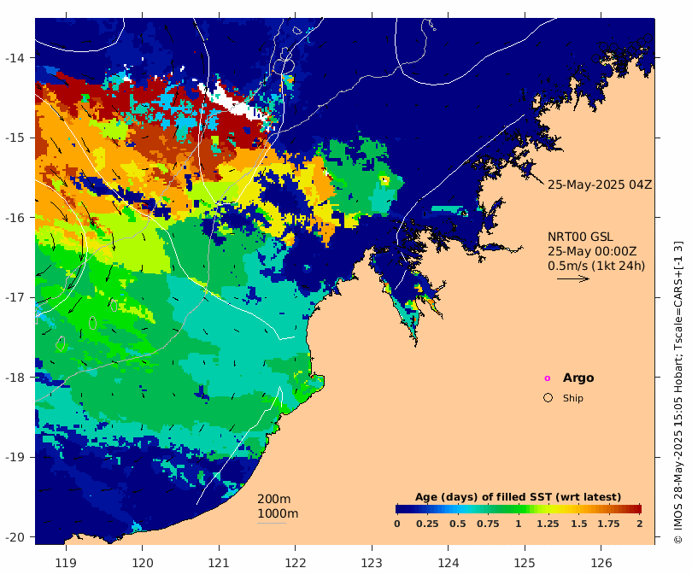
Task: Click the longitude axis label '122'
Action: pos(296,563)
